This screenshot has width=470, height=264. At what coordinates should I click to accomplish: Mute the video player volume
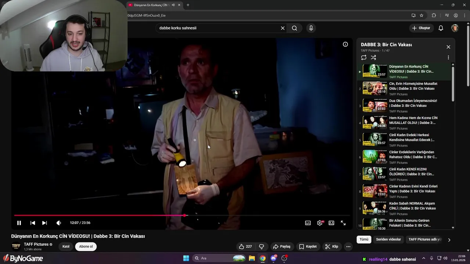click(x=59, y=223)
